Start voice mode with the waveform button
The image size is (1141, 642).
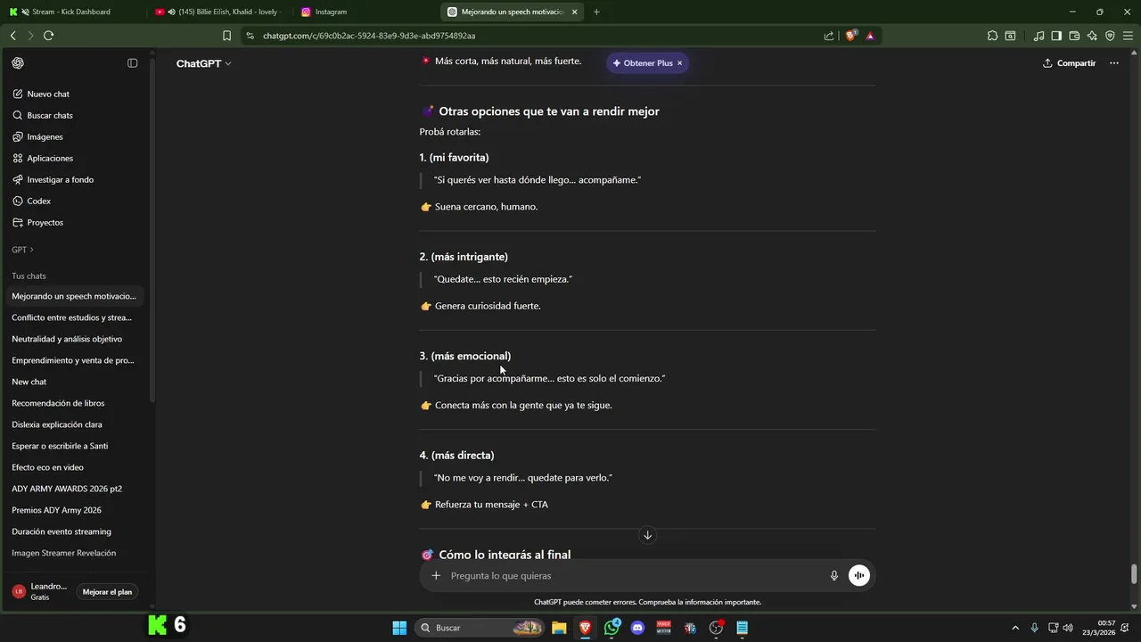858,576
